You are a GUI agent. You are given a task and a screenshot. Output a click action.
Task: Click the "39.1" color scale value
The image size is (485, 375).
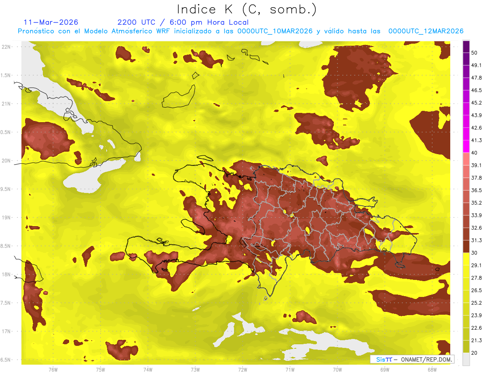[x=477, y=165]
